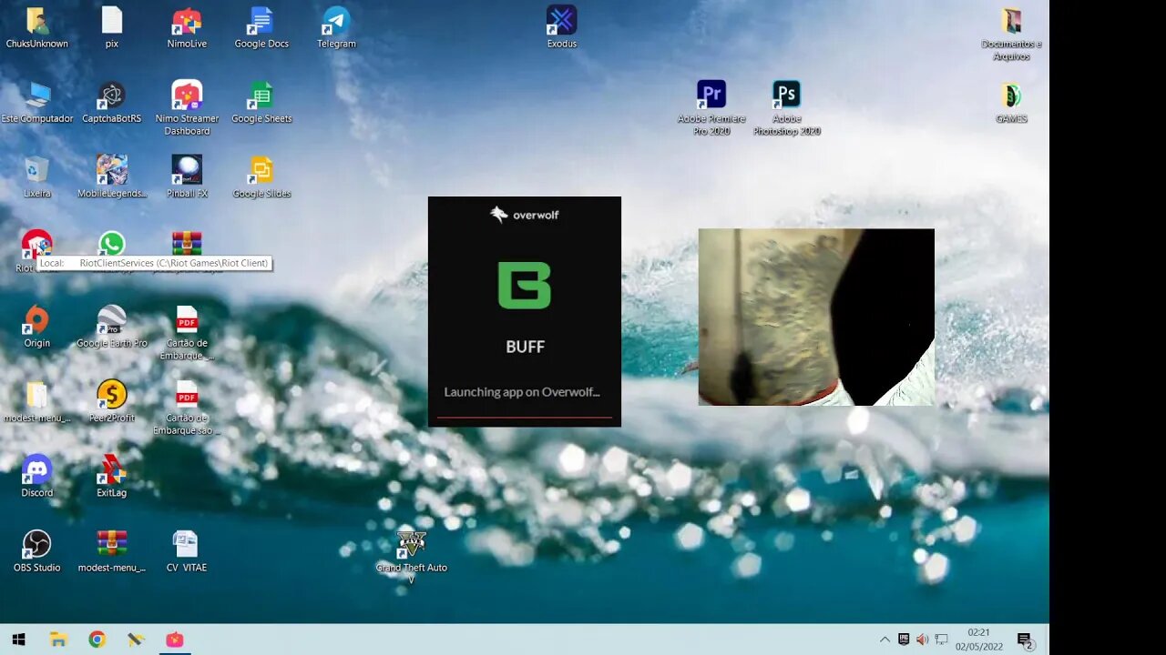The width and height of the screenshot is (1166, 655).
Task: Launch Adobe Premiere Pro 2020
Action: pyautogui.click(x=711, y=108)
